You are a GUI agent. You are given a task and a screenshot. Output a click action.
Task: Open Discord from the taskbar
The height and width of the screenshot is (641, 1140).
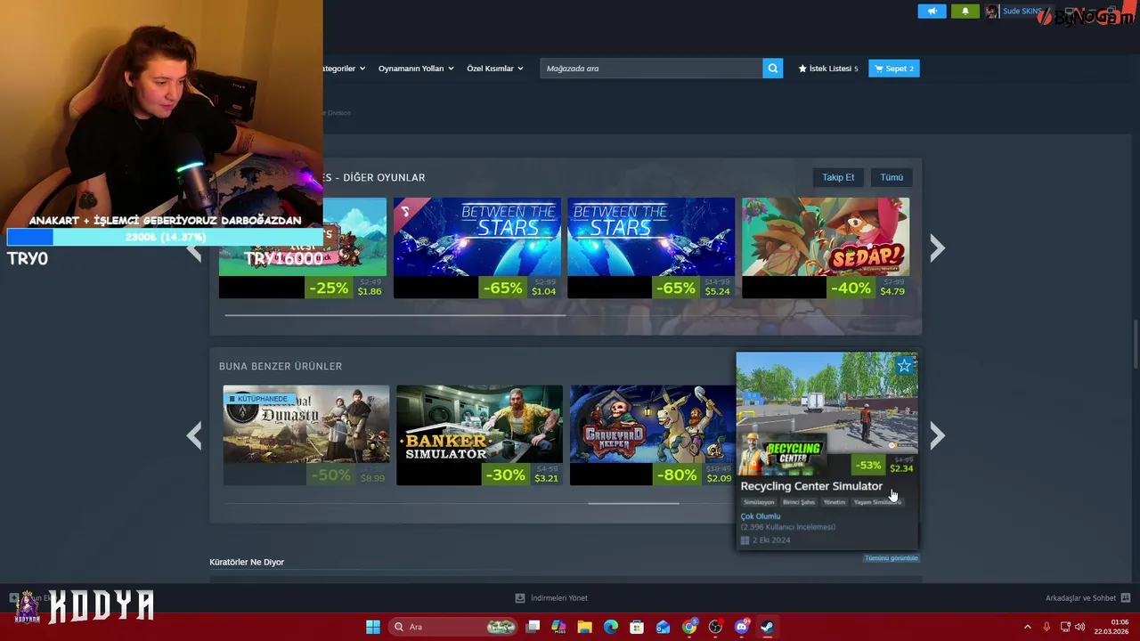(x=741, y=627)
